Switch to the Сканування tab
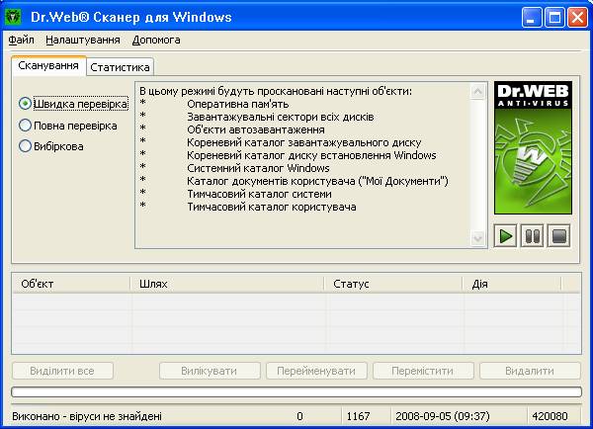The width and height of the screenshot is (593, 429). [48, 65]
